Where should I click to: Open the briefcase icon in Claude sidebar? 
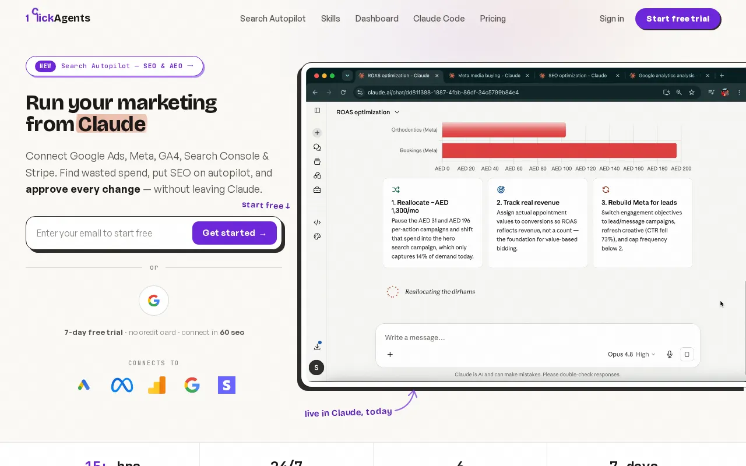(x=317, y=190)
